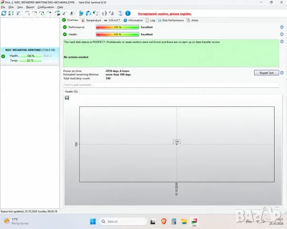Click 'Excellent' label beside Health bar
The height and width of the screenshot is (229, 287).
(147, 34)
